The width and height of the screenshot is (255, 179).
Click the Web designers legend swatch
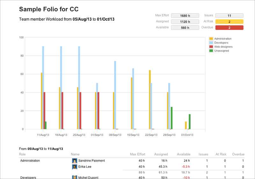tap(211, 47)
